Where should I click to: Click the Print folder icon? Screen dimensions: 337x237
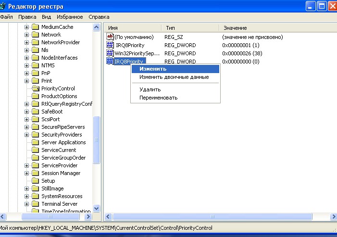[x=36, y=81]
